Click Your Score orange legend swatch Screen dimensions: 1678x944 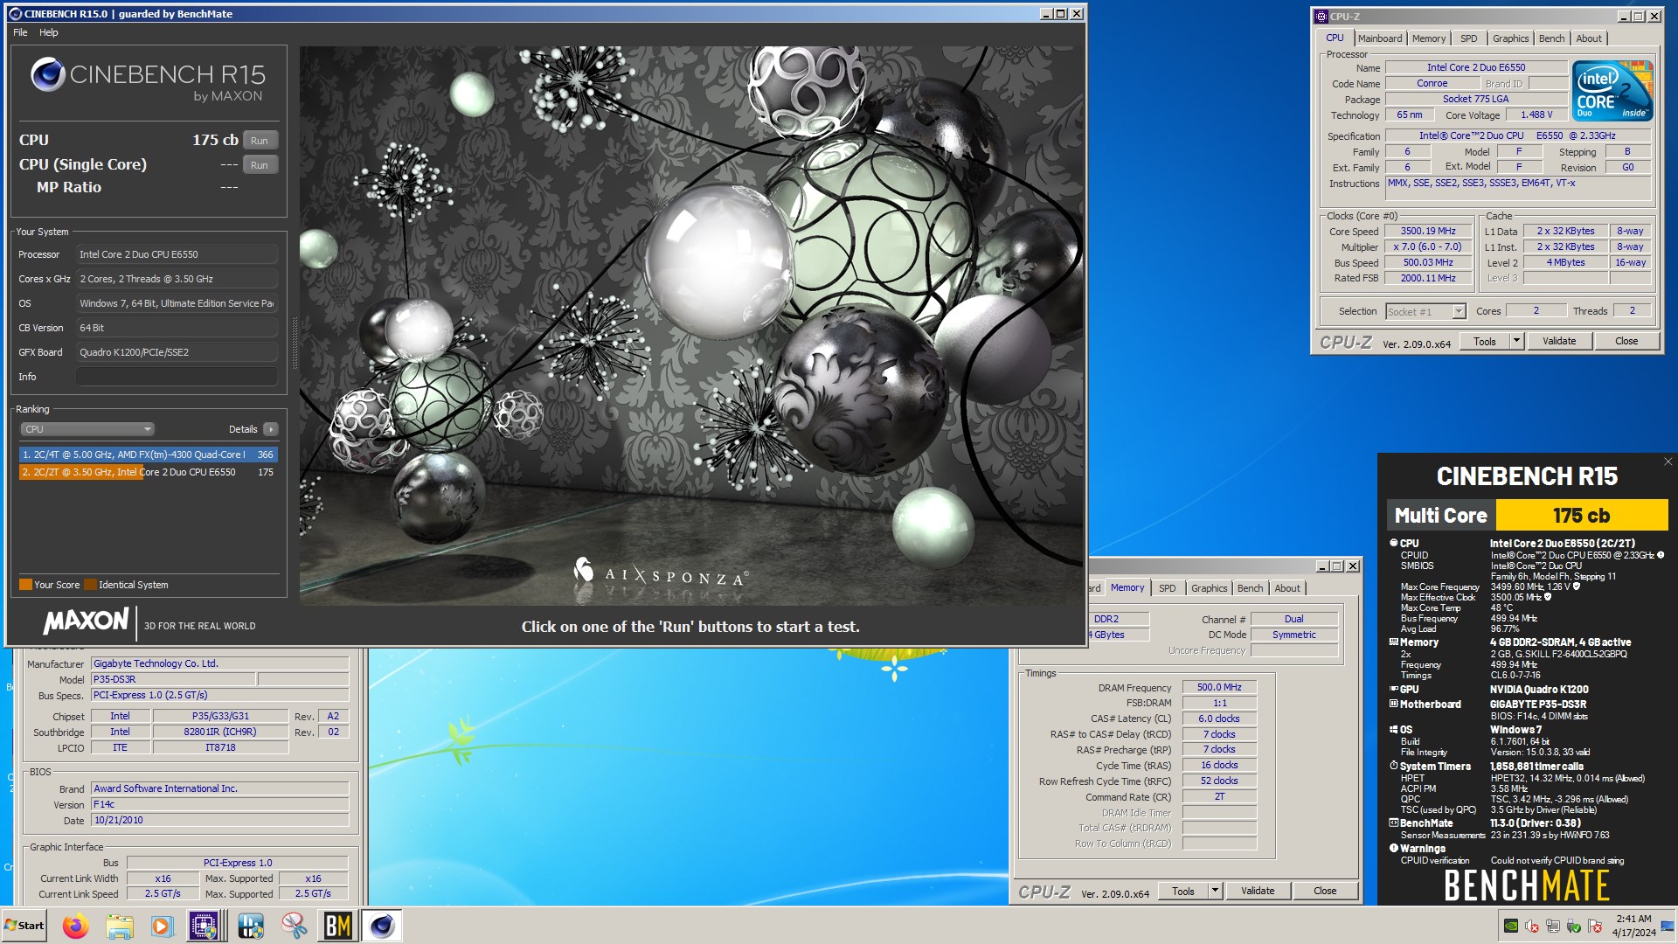point(25,585)
